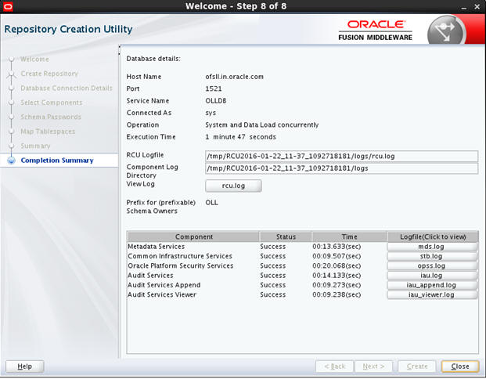Click the Fusion Middleware round logo icon
Screen dimensions: 486x379
coord(446,31)
